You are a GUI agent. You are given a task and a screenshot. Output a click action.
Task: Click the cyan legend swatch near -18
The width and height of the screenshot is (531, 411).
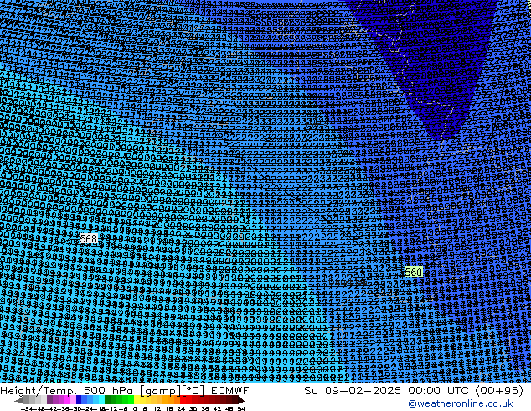tap(101, 399)
